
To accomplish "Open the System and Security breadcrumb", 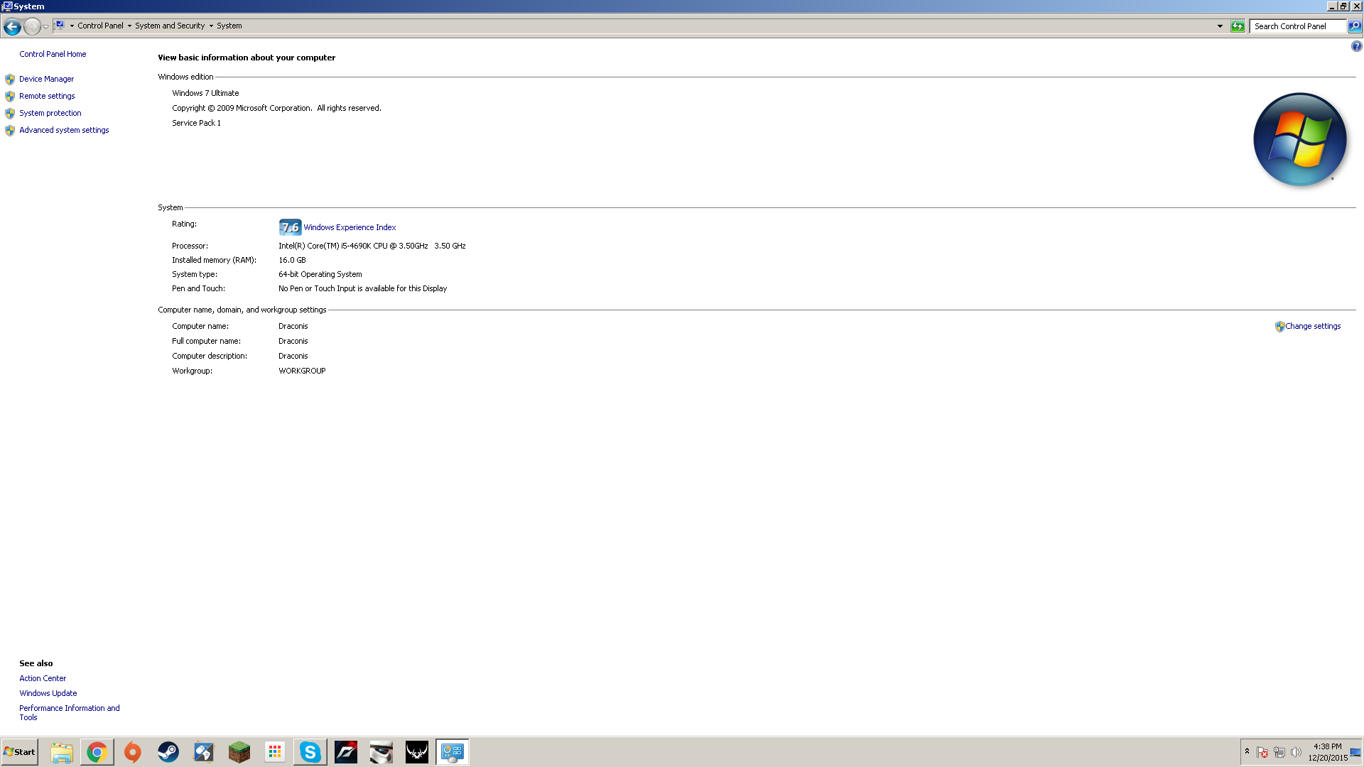I will coord(170,26).
